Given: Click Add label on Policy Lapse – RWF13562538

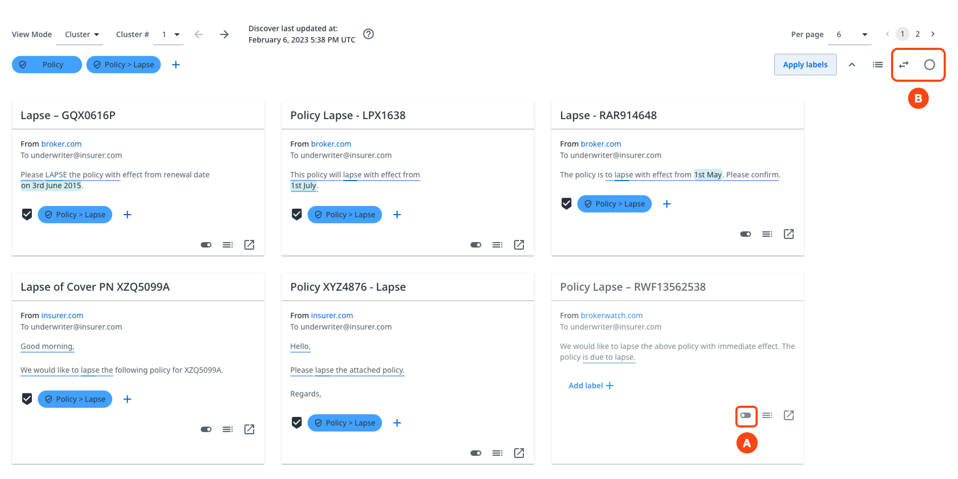Looking at the screenshot, I should pos(590,386).
